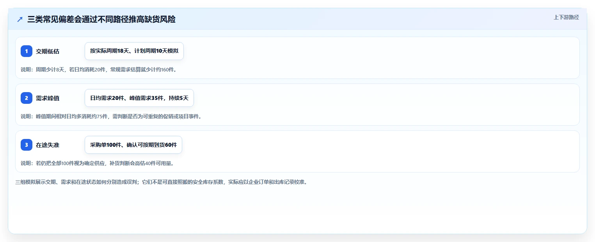Click the 在途失准 title
The height and width of the screenshot is (242, 595).
point(48,145)
